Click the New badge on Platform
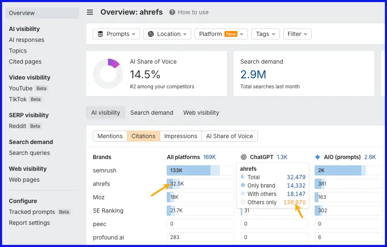The image size is (387, 247). 231,34
